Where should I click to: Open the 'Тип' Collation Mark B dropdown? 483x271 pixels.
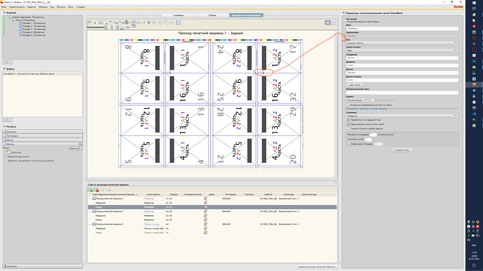pyautogui.click(x=402, y=43)
